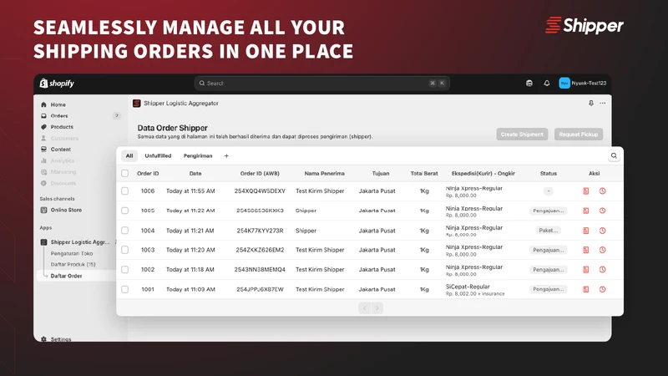The height and width of the screenshot is (376, 668).
Task: Check the box for order 1004
Action: (x=124, y=231)
